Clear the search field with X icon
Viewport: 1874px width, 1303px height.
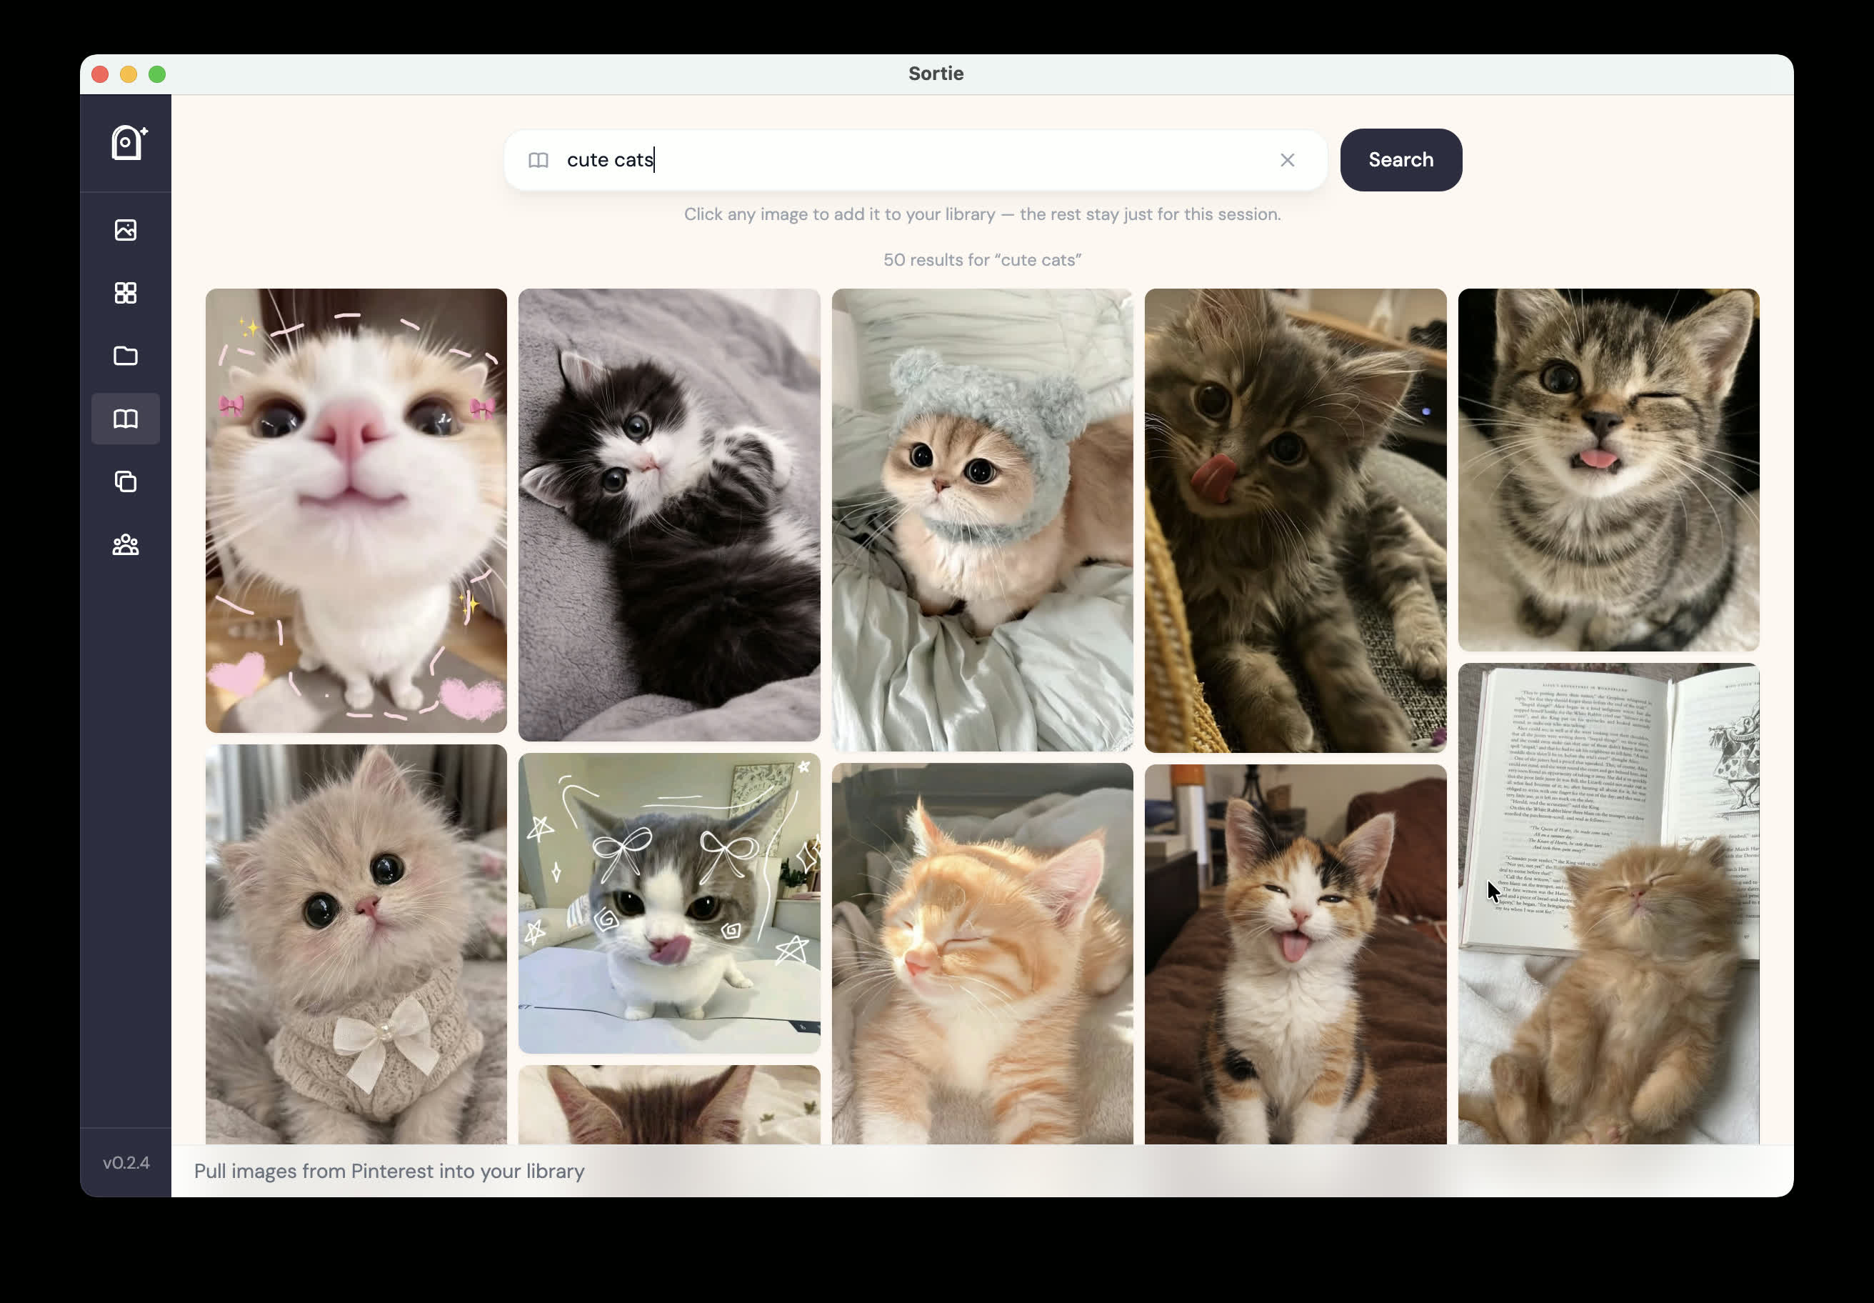[1287, 160]
